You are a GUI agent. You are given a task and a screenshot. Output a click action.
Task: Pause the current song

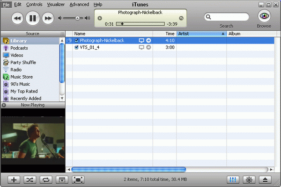[33, 18]
